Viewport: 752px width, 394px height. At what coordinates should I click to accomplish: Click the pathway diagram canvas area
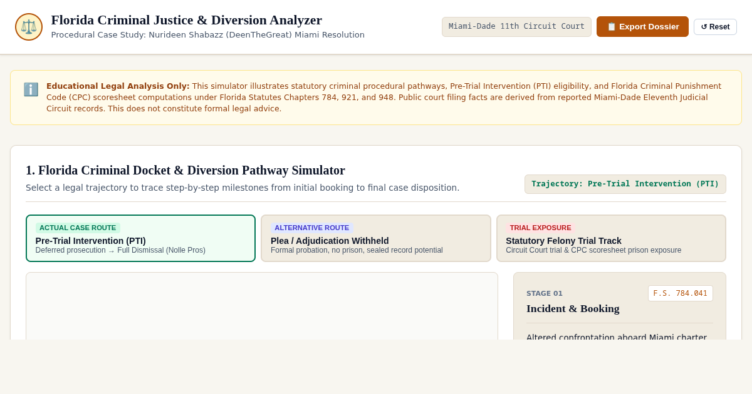tap(262, 306)
